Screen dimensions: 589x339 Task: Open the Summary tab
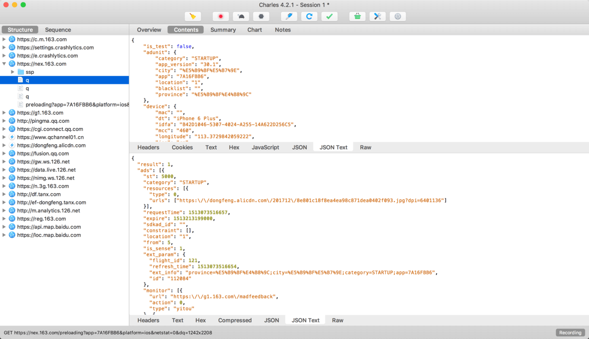223,29
